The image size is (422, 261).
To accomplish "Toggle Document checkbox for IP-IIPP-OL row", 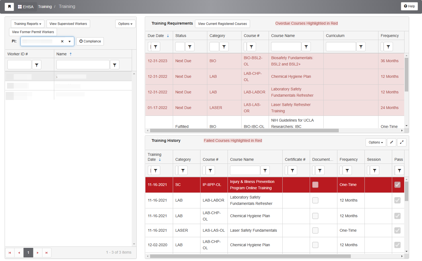I will coord(315,185).
